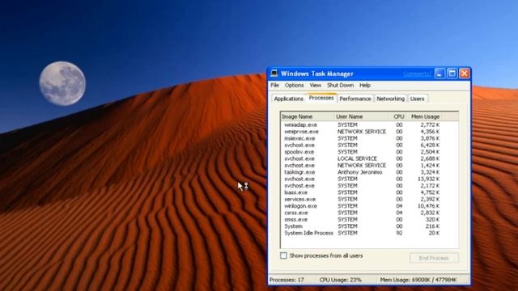Select the lsass.exe process row
Viewport: 518px width, 291px height.
click(x=369, y=192)
